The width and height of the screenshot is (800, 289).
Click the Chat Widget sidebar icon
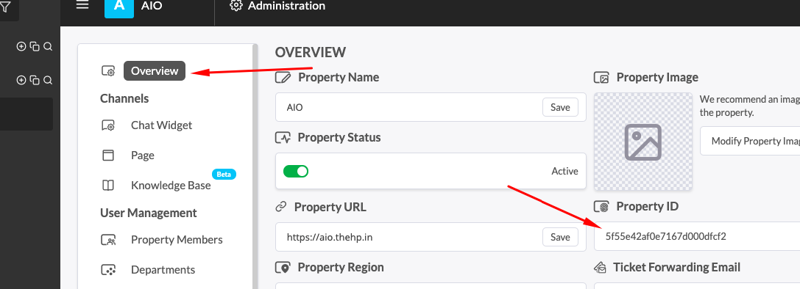(x=108, y=125)
